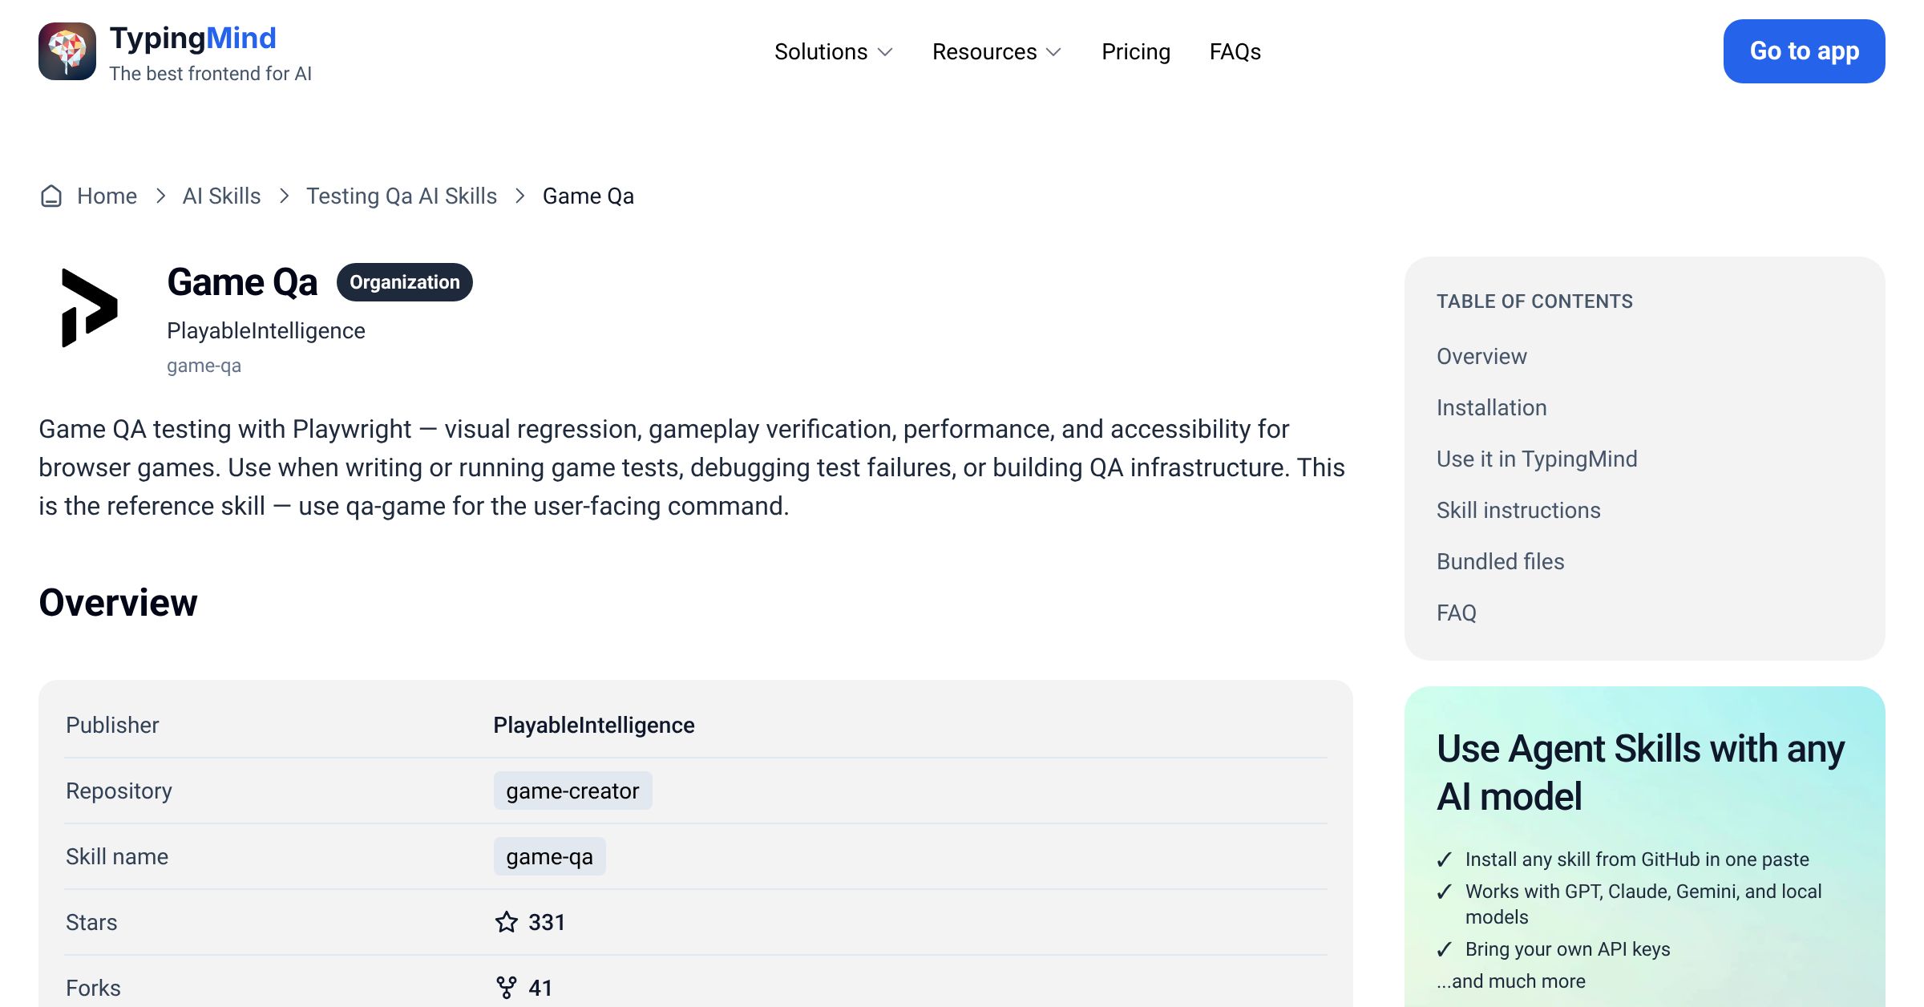Click the Overview section heading
This screenshot has height=1007, width=1924.
tap(118, 603)
